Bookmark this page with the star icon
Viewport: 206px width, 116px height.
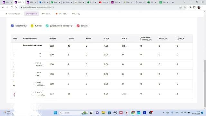click(185, 7)
